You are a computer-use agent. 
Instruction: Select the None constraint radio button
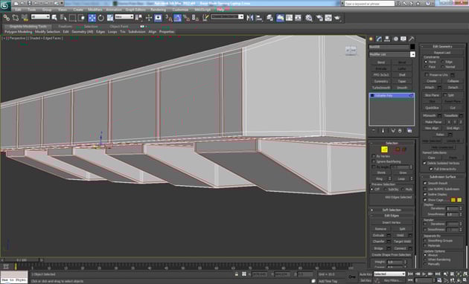[426, 62]
